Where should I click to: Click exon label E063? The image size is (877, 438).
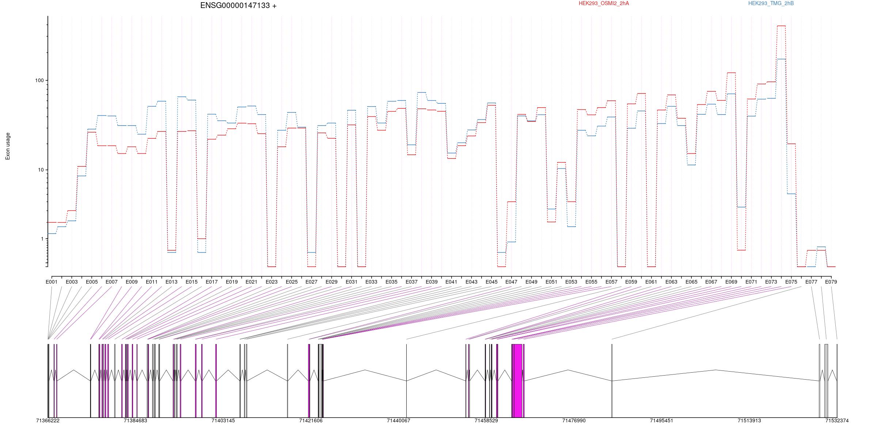pos(671,282)
